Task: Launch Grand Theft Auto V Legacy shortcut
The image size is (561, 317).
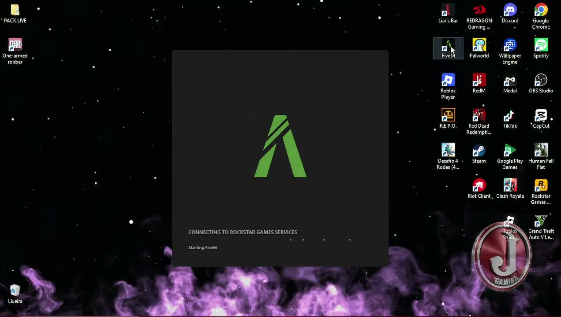Action: coord(541,227)
